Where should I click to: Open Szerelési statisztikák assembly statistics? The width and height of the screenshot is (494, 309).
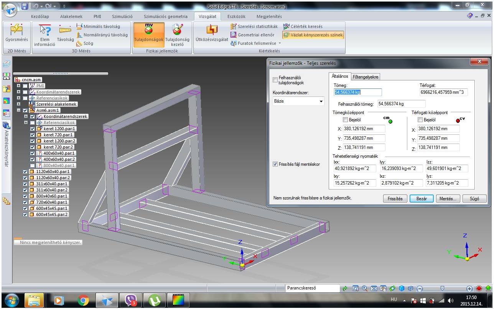click(254, 26)
